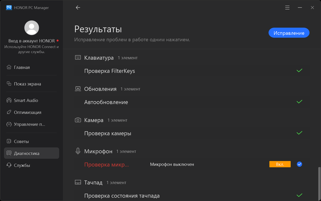Viewport: 321px width, 201px height.
Task: Click the blue Исправление button
Action: pos(289,33)
